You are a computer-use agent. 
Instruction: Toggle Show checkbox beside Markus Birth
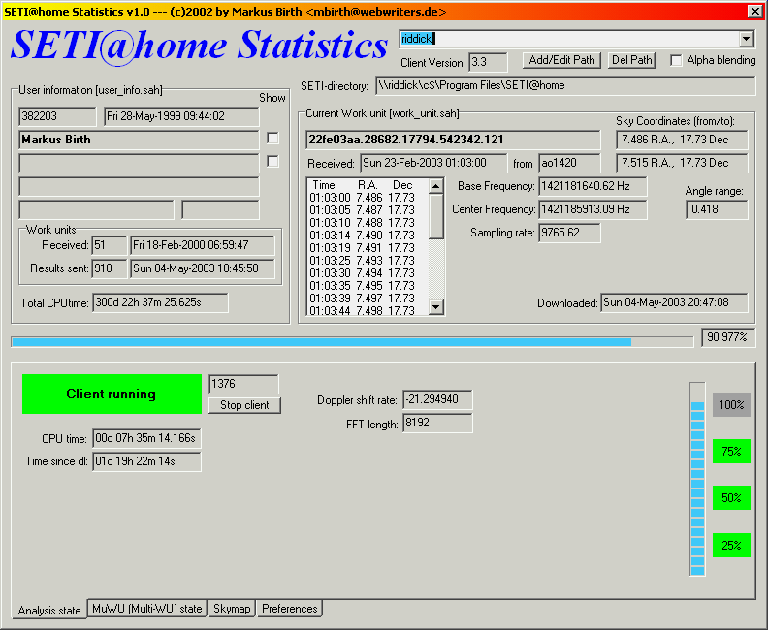pyautogui.click(x=272, y=139)
